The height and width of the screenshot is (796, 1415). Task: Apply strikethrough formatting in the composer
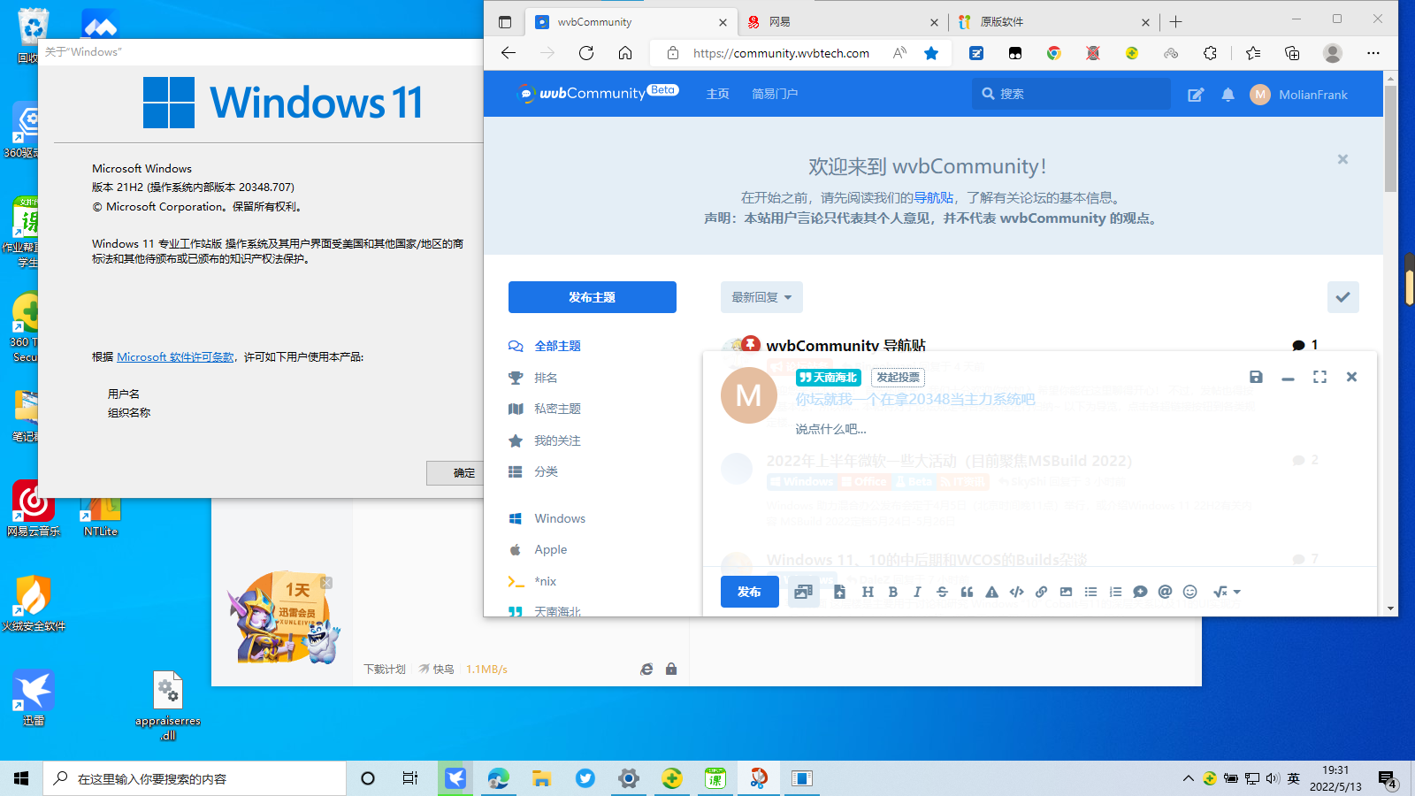click(942, 592)
